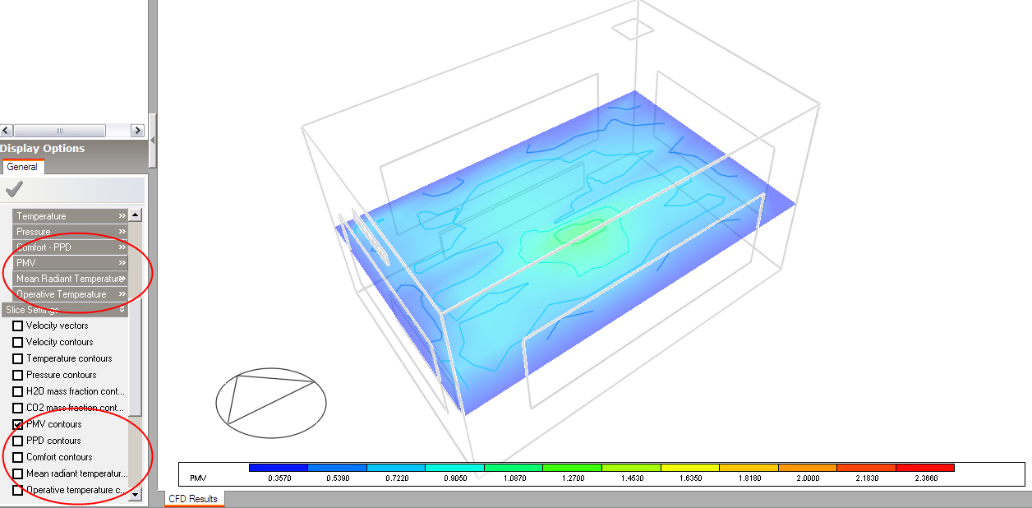Enable Velocity vectors checkbox
The height and width of the screenshot is (508, 1032).
[x=18, y=326]
